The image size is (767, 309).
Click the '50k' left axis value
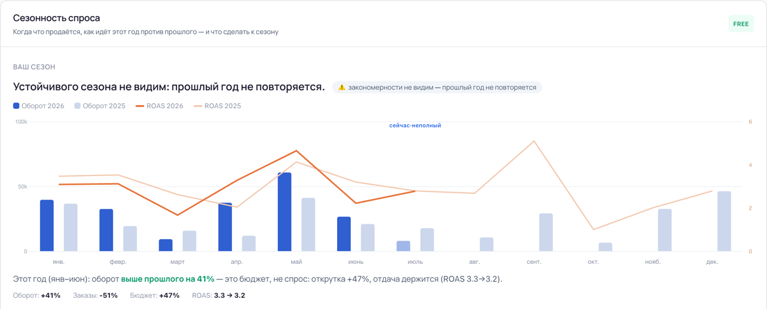[x=22, y=187]
